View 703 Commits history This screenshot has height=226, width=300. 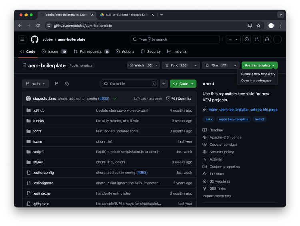179,98
